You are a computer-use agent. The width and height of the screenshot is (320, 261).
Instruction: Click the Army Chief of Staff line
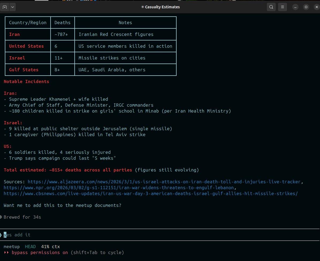click(79, 105)
